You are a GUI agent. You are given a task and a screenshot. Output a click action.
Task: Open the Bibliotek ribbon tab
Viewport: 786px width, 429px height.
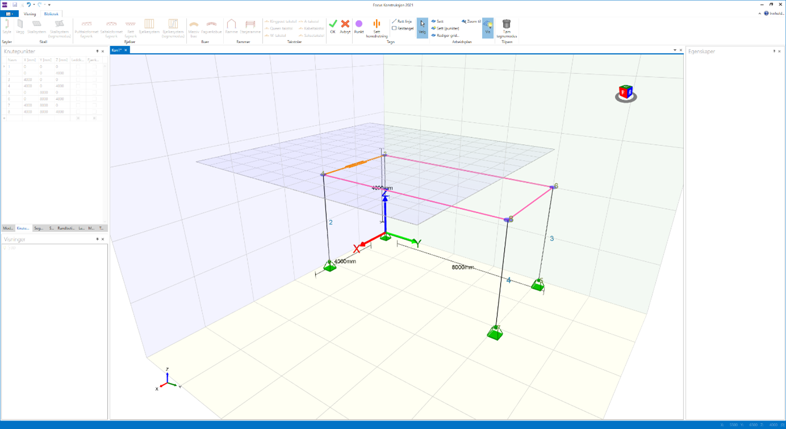(51, 14)
